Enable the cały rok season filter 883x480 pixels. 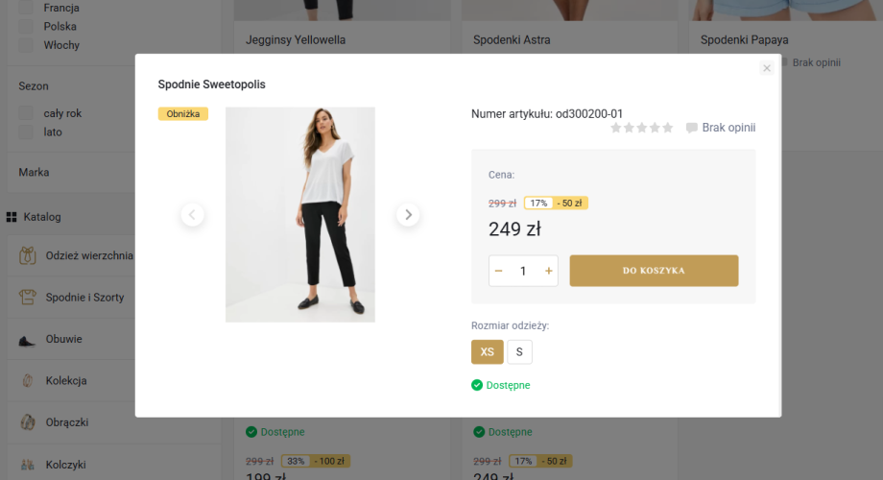tap(27, 113)
